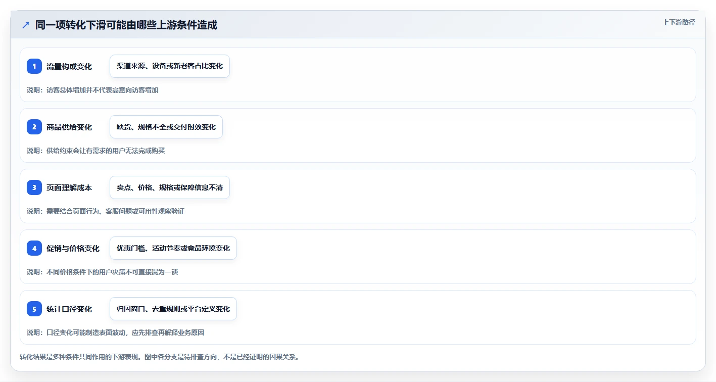716x382 pixels.
Task: Click the note 口径变化可能制造表面波动
Action: (86, 332)
